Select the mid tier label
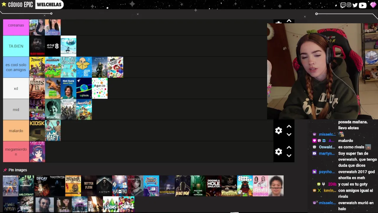The height and width of the screenshot is (213, 378). (16, 109)
